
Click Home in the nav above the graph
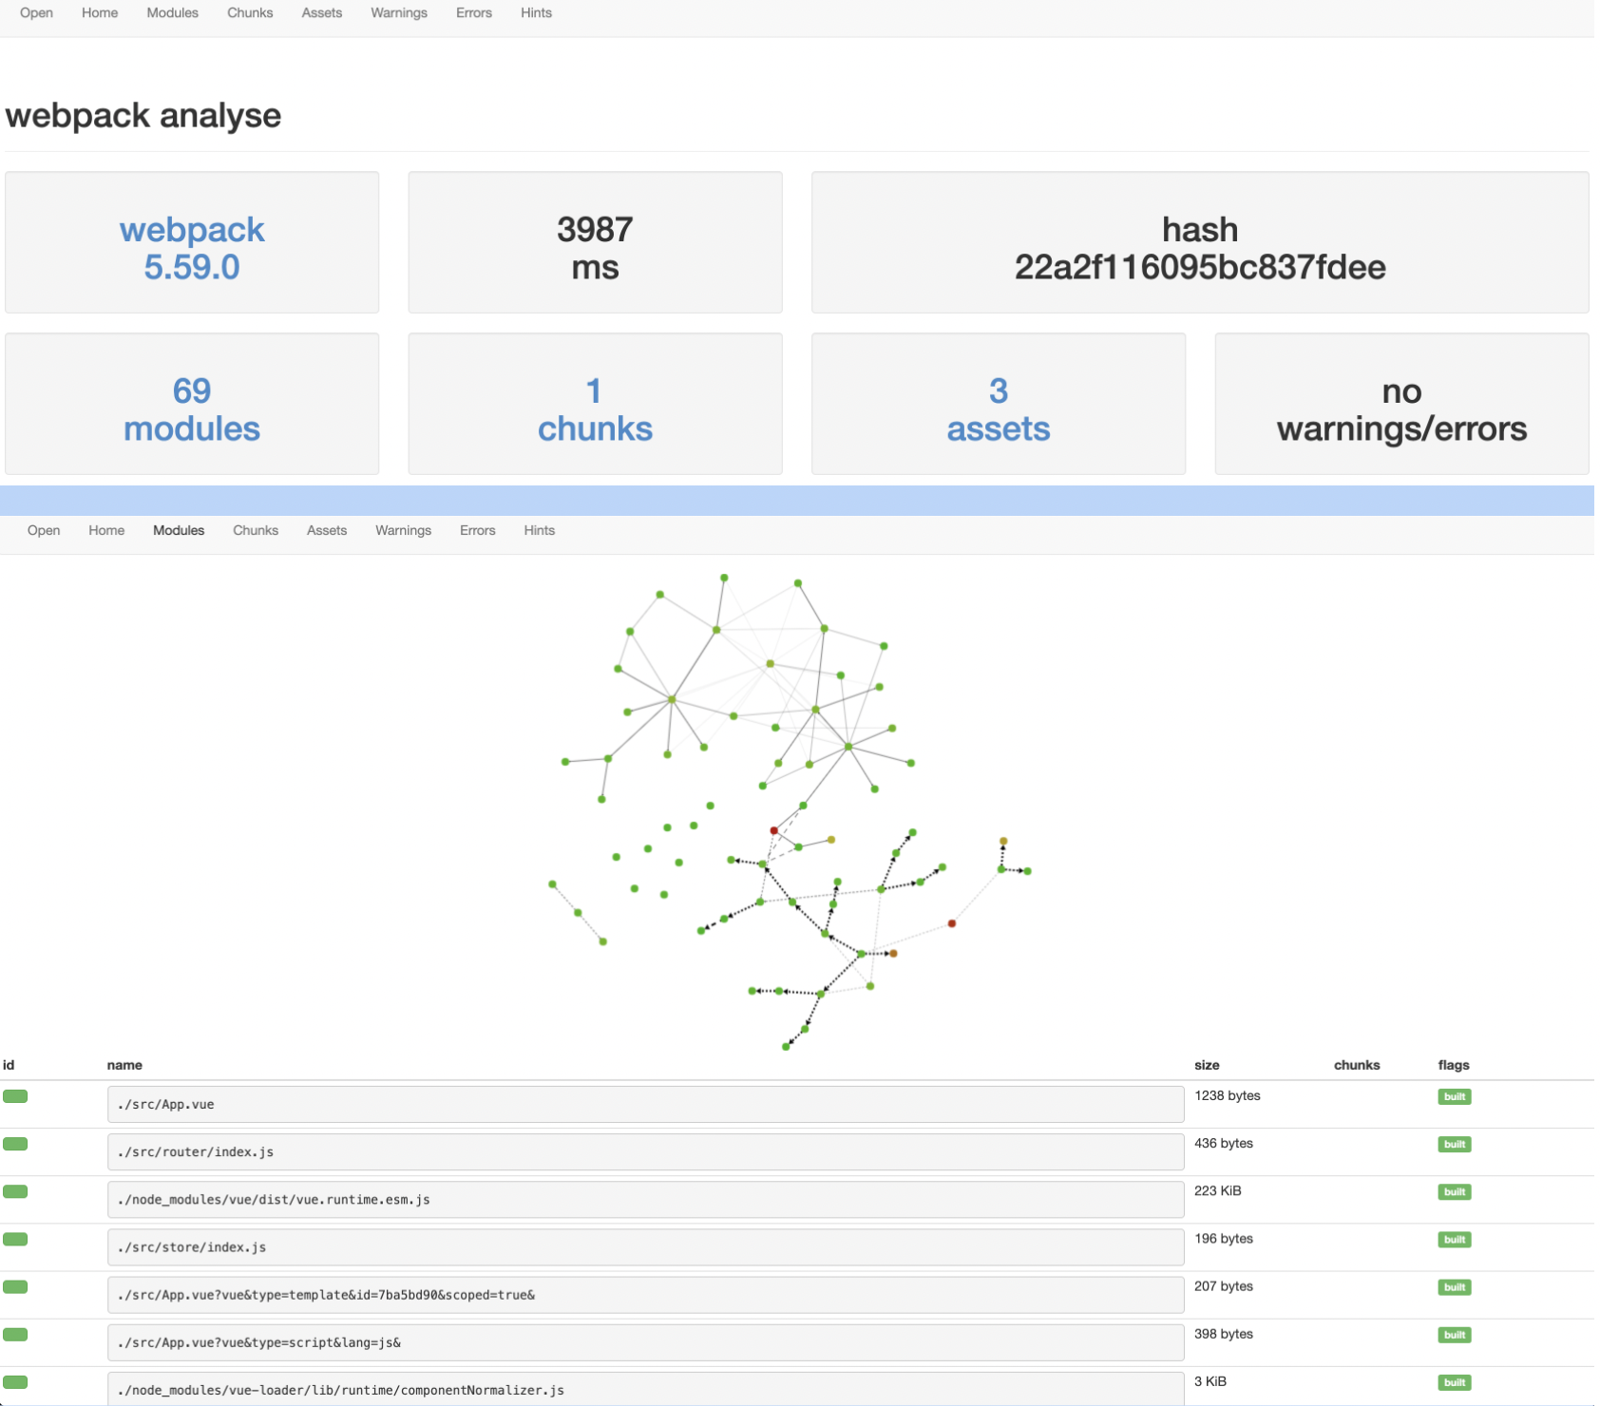pos(106,531)
